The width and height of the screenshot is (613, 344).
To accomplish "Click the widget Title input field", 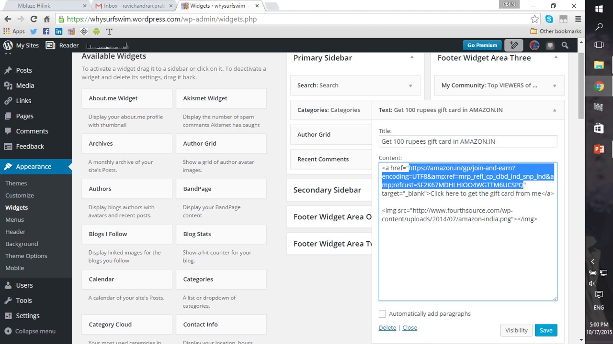I will coord(467,141).
